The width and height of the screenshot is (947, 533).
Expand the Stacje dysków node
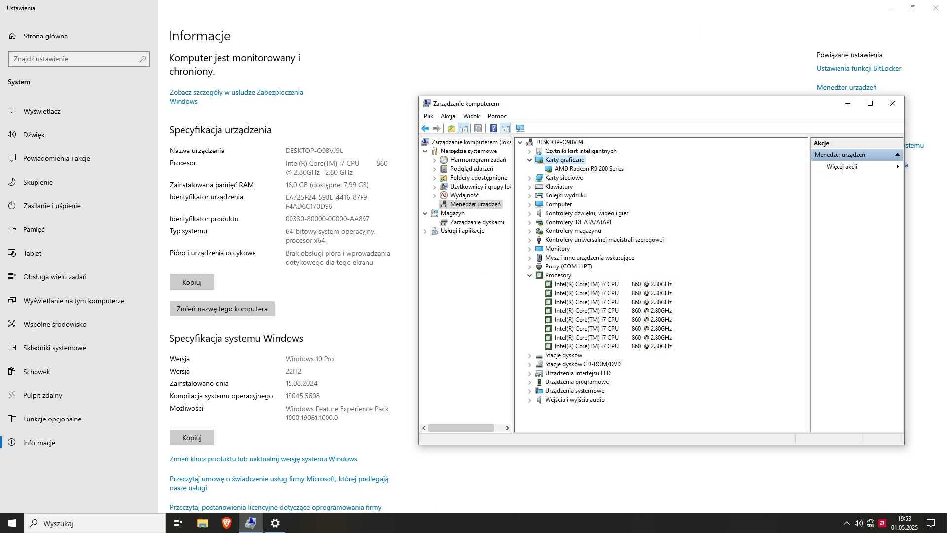530,355
